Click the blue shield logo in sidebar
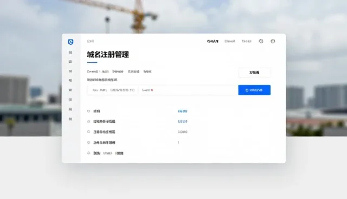Screen dimensions: 347x199 (70, 42)
